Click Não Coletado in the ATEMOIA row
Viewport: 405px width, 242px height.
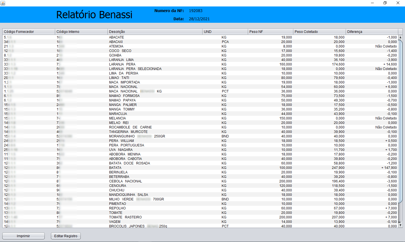tap(386, 46)
